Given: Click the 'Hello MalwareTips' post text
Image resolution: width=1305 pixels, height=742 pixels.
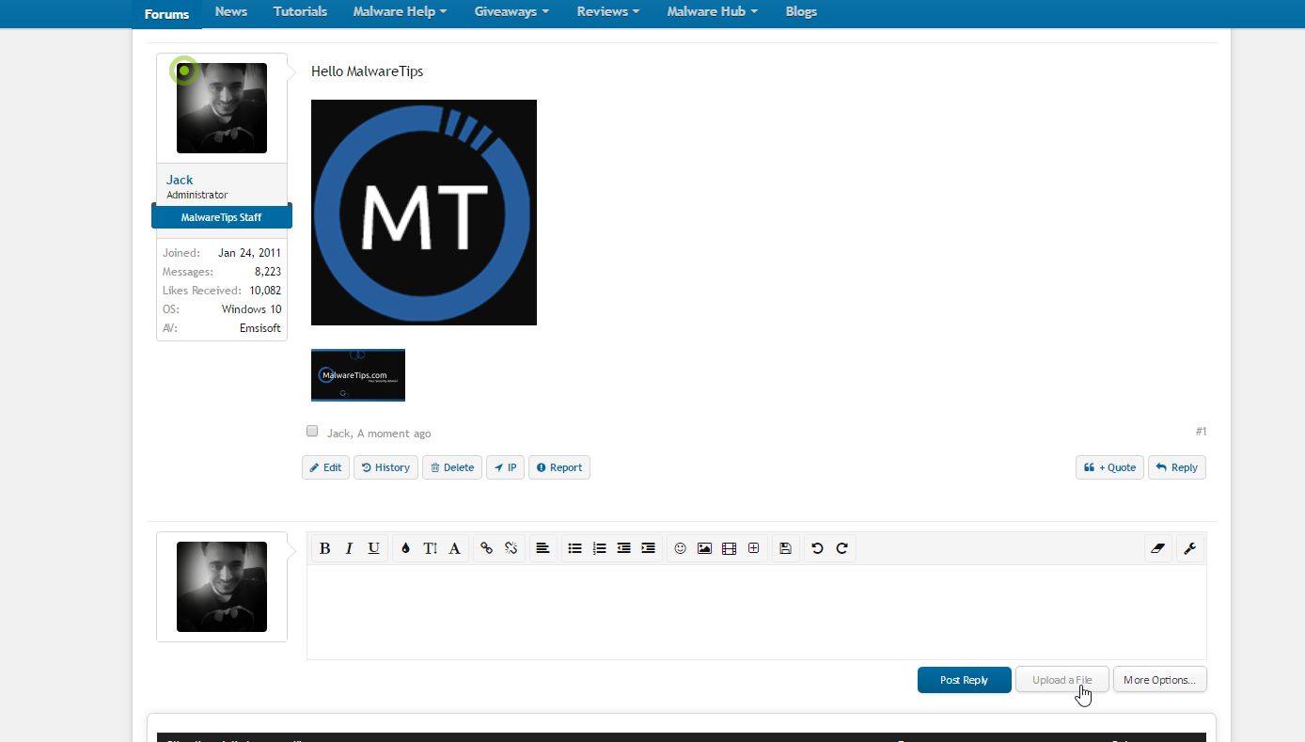Looking at the screenshot, I should pos(368,71).
